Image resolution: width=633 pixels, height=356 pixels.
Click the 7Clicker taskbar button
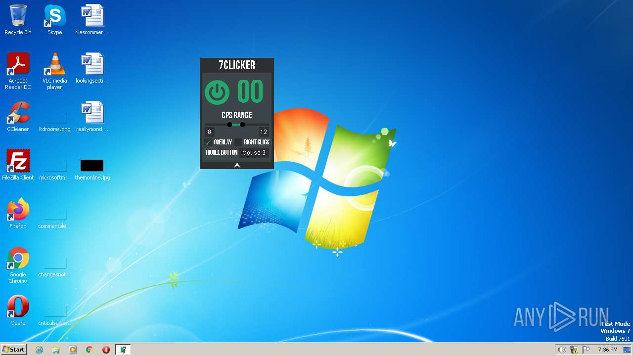pyautogui.click(x=123, y=350)
